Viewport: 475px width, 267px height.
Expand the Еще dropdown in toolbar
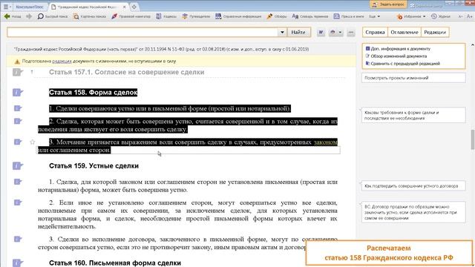click(374, 16)
